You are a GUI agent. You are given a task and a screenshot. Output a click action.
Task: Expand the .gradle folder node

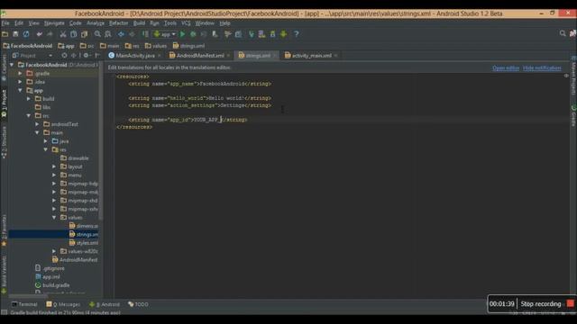click(x=20, y=74)
